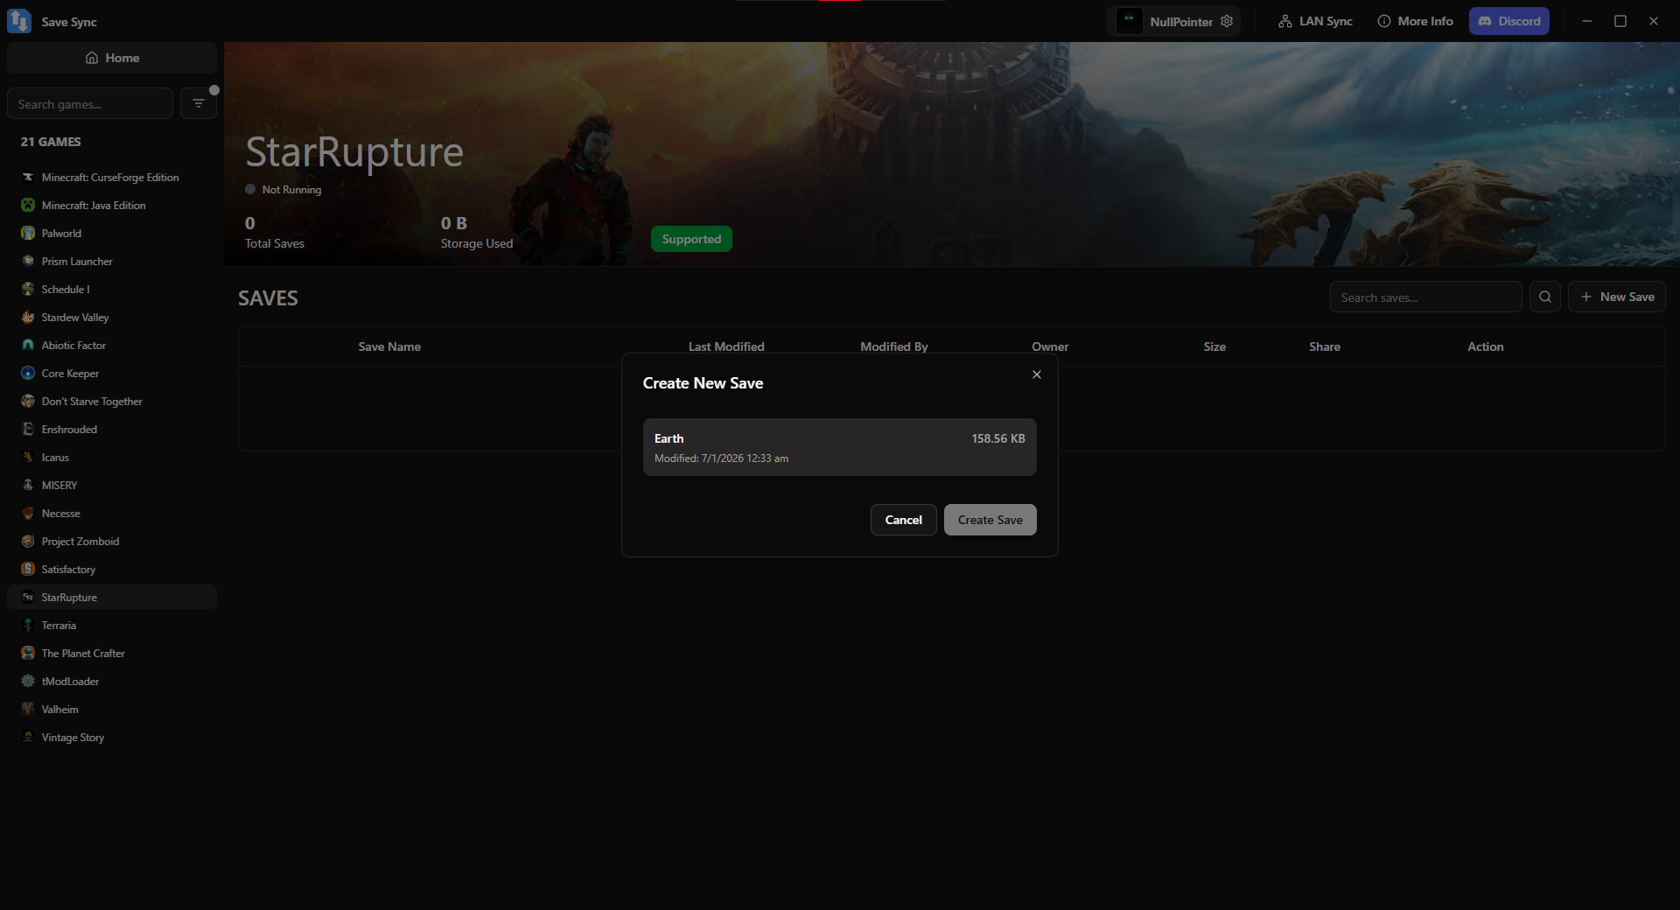Open NullPointer account settings gear
Image resolution: width=1680 pixels, height=910 pixels.
1227,21
